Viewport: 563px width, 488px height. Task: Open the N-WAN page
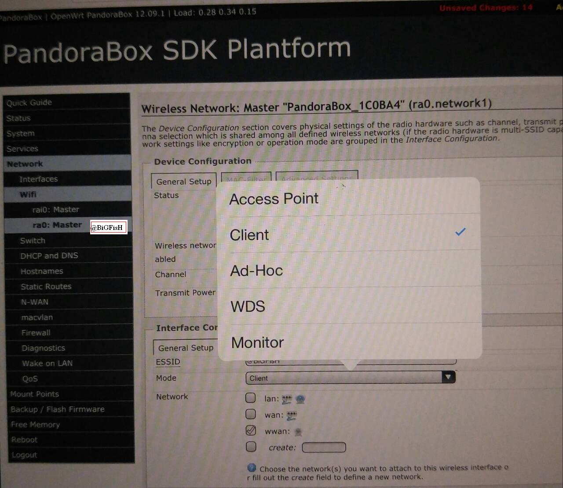coord(69,302)
